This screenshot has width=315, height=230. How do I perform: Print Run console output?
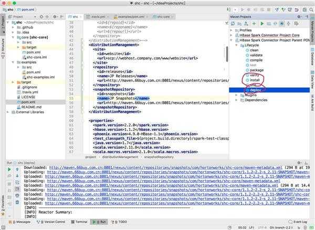(17, 195)
